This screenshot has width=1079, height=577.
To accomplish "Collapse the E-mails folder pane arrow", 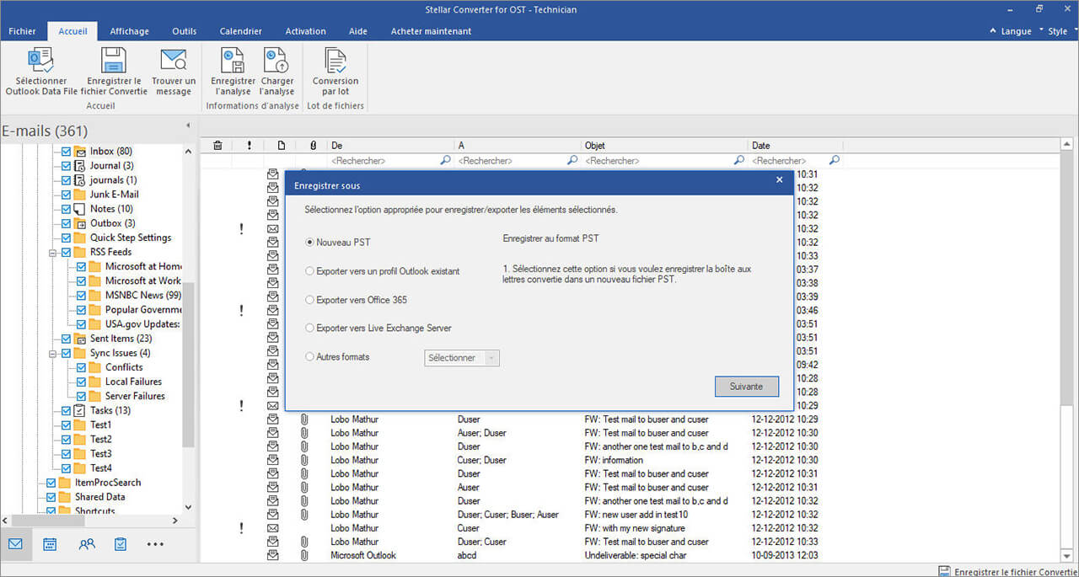I will [x=188, y=126].
